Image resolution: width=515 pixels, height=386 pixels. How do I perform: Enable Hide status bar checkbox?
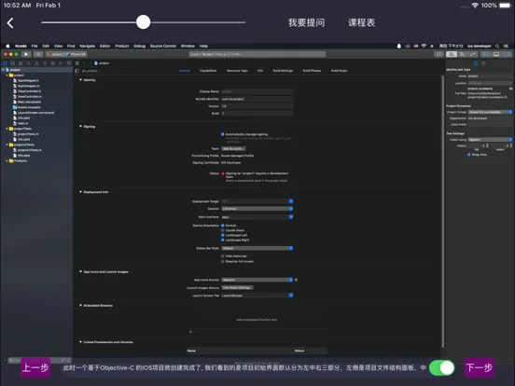click(x=223, y=256)
